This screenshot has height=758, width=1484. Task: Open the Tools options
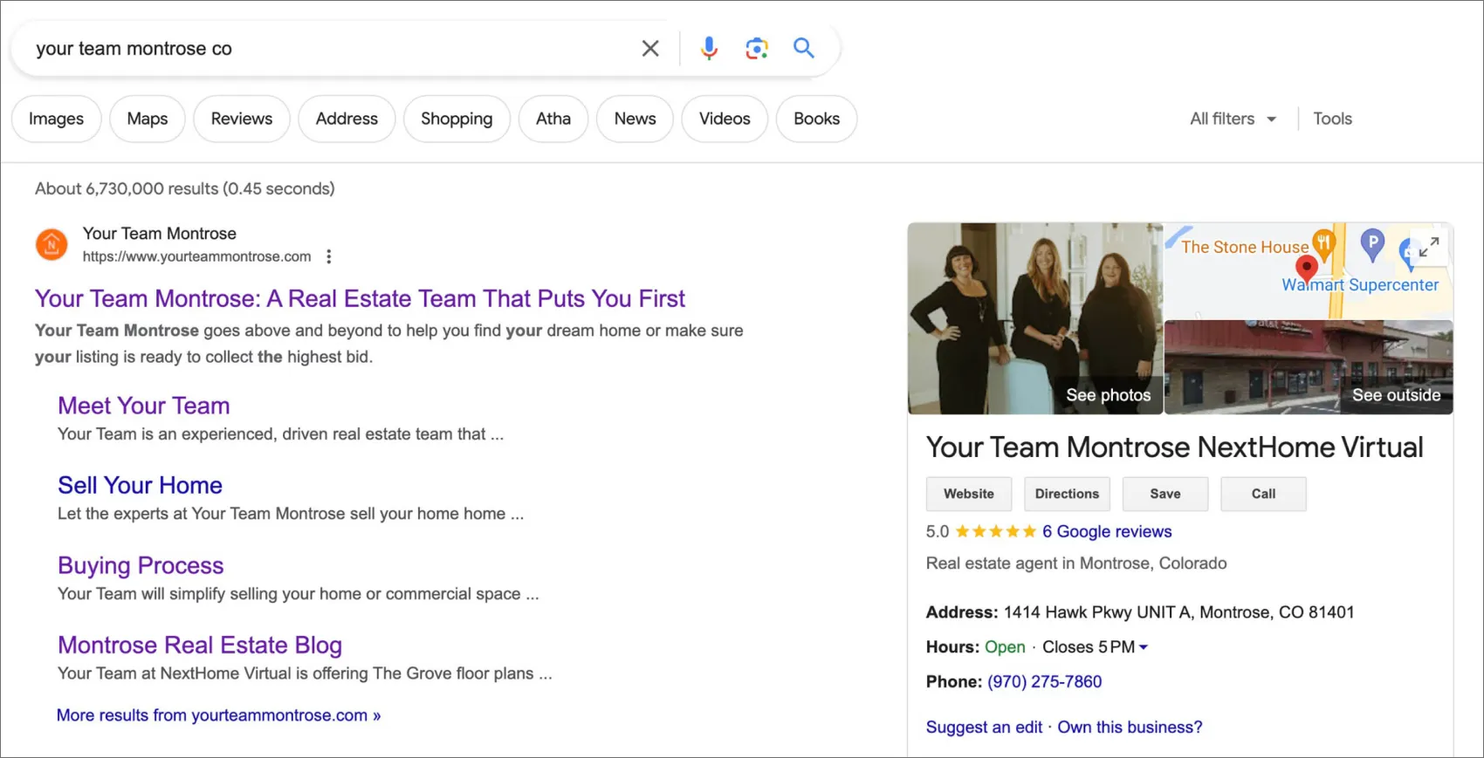pos(1332,119)
